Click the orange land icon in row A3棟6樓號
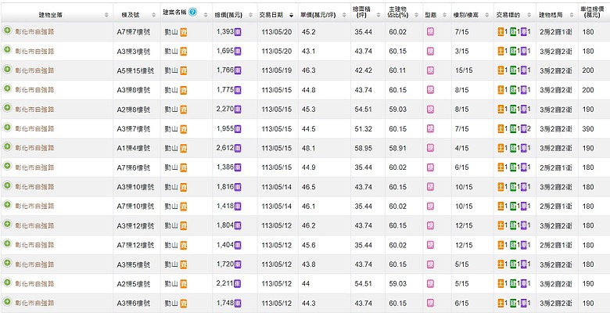Viewport: 610px width, 313px height. [501, 304]
